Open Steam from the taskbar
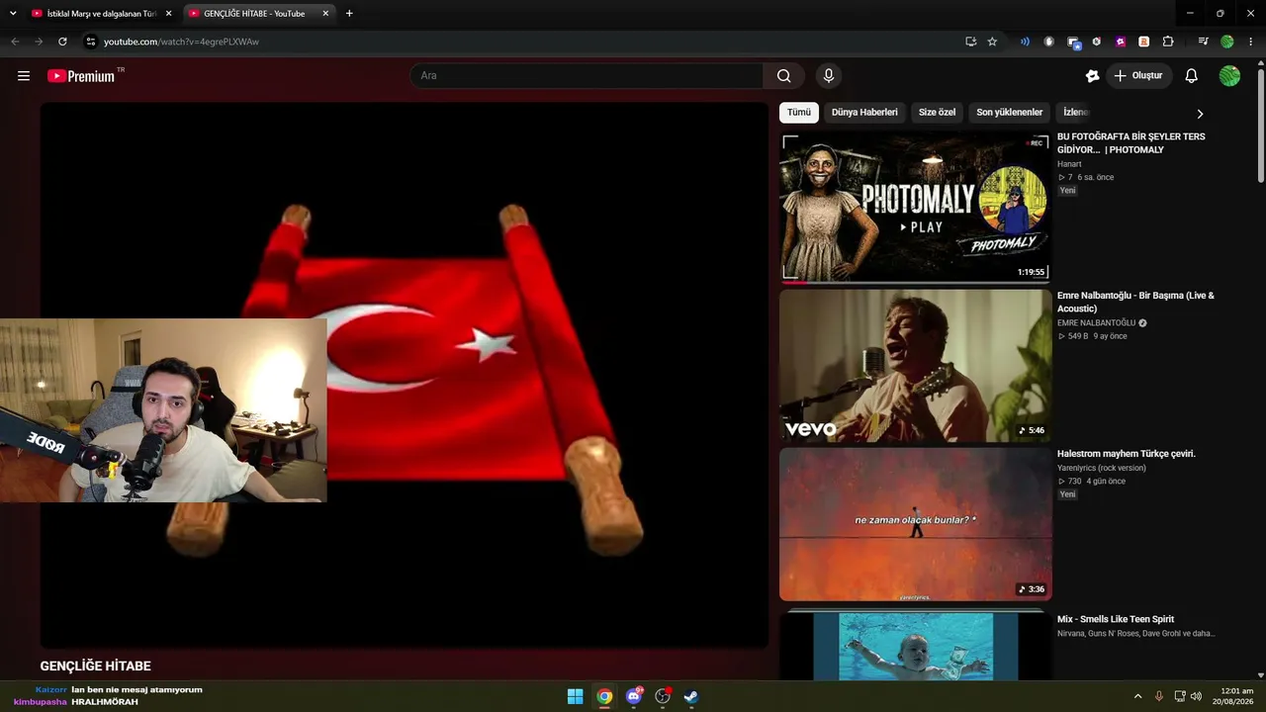This screenshot has height=712, width=1266. click(691, 696)
